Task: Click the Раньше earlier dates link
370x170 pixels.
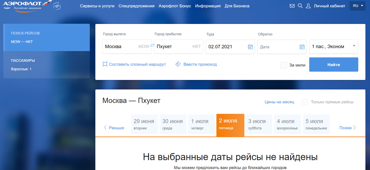Action: [117, 128]
